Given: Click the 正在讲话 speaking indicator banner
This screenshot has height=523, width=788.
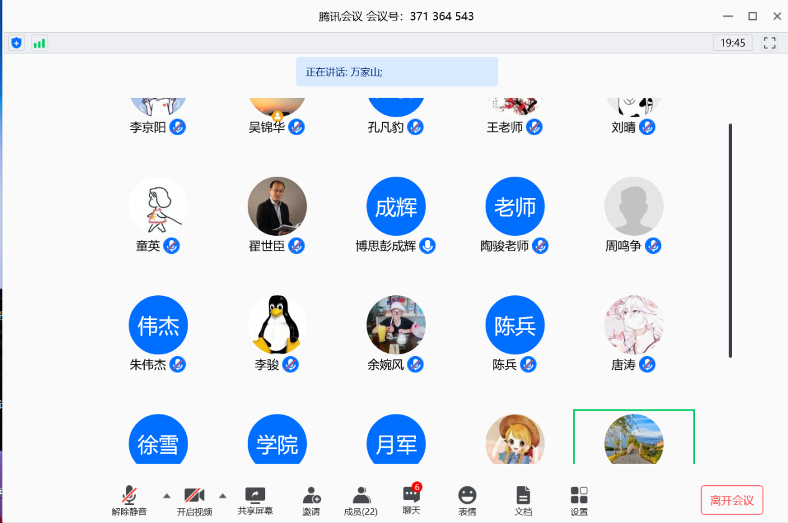Looking at the screenshot, I should tap(397, 71).
